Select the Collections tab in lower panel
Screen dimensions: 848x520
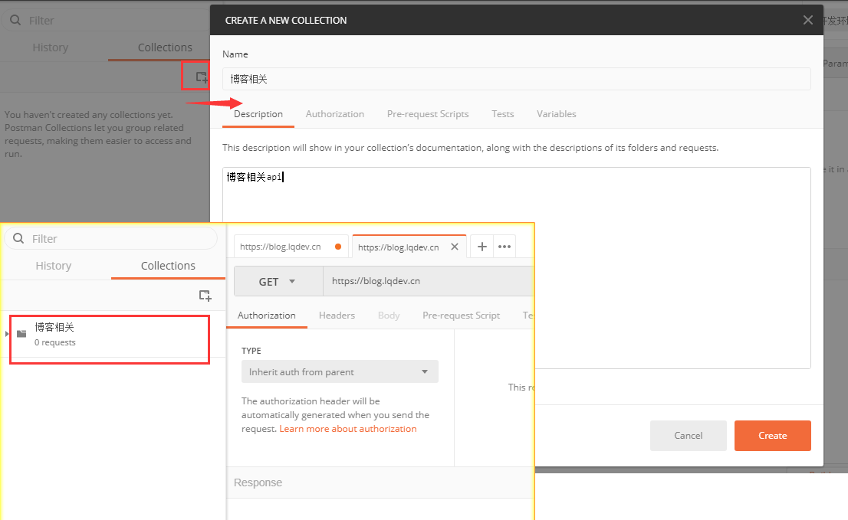tap(168, 266)
